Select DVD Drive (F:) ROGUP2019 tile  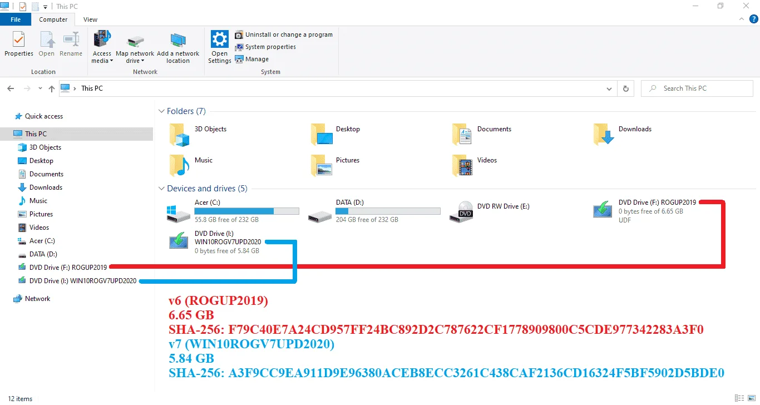645,211
